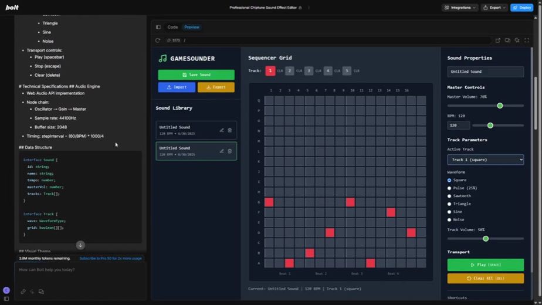Screen dimensions: 542x305
Task: Toggle the workbench sidebar panel icon beside Code
Action: (x=158, y=27)
